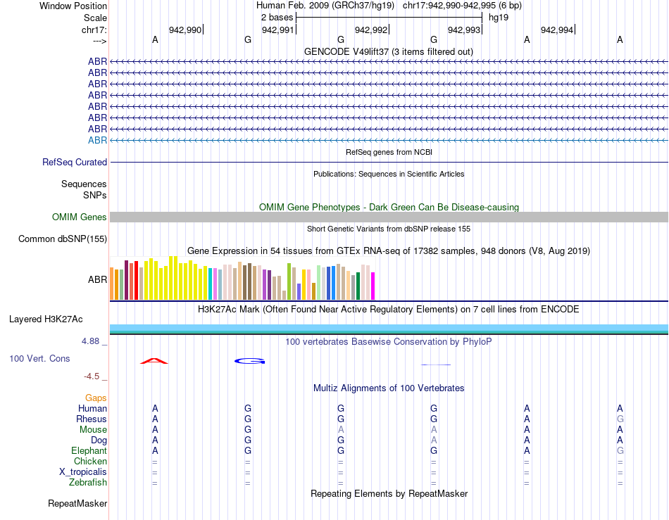Viewport: 669px width, 520px height.
Task: Select the Chicken alignment row label
Action: (x=90, y=461)
